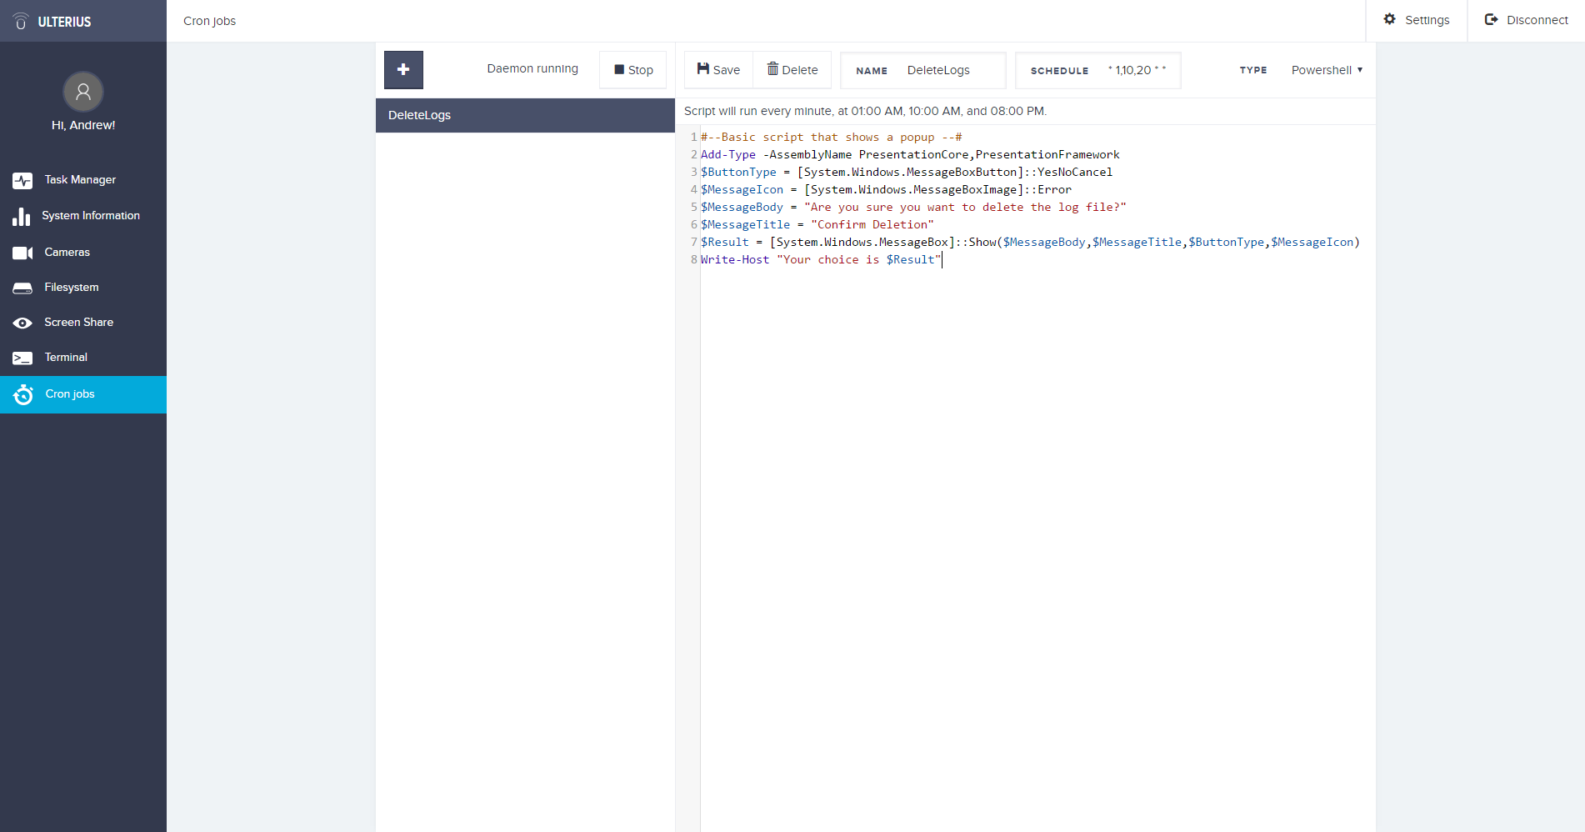
Task: Open Screen Share view
Action: coord(83,323)
